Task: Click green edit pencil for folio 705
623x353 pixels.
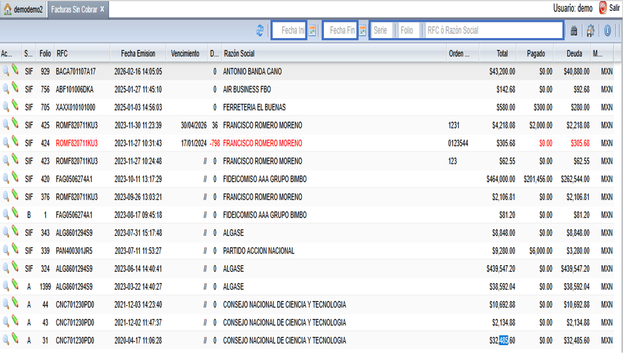Action: pyautogui.click(x=15, y=105)
